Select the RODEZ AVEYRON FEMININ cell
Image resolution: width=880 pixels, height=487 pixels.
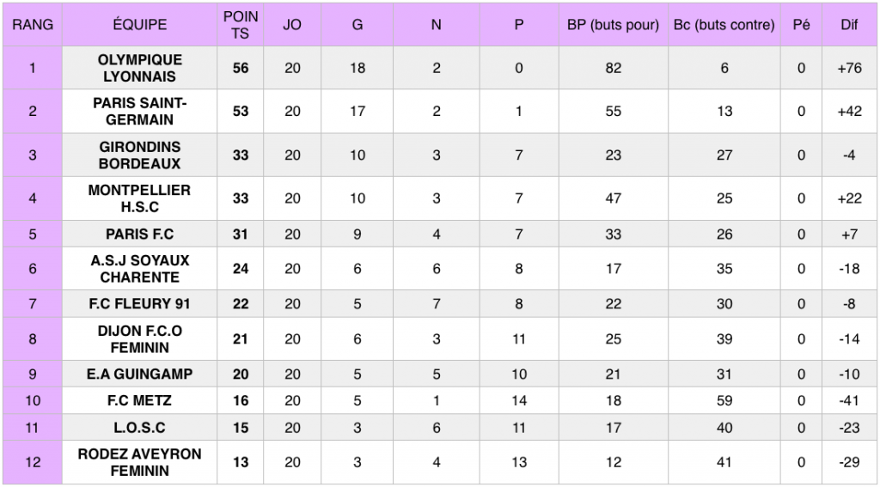[140, 462]
